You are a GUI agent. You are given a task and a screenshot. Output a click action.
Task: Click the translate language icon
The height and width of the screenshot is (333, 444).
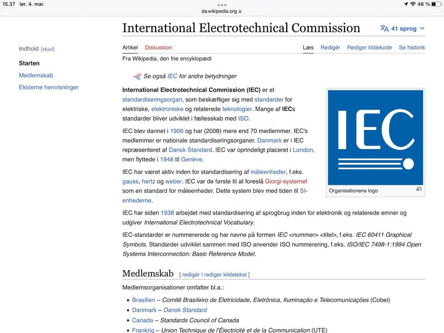click(x=384, y=29)
